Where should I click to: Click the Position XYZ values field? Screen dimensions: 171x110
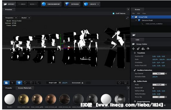[x=159, y=56]
